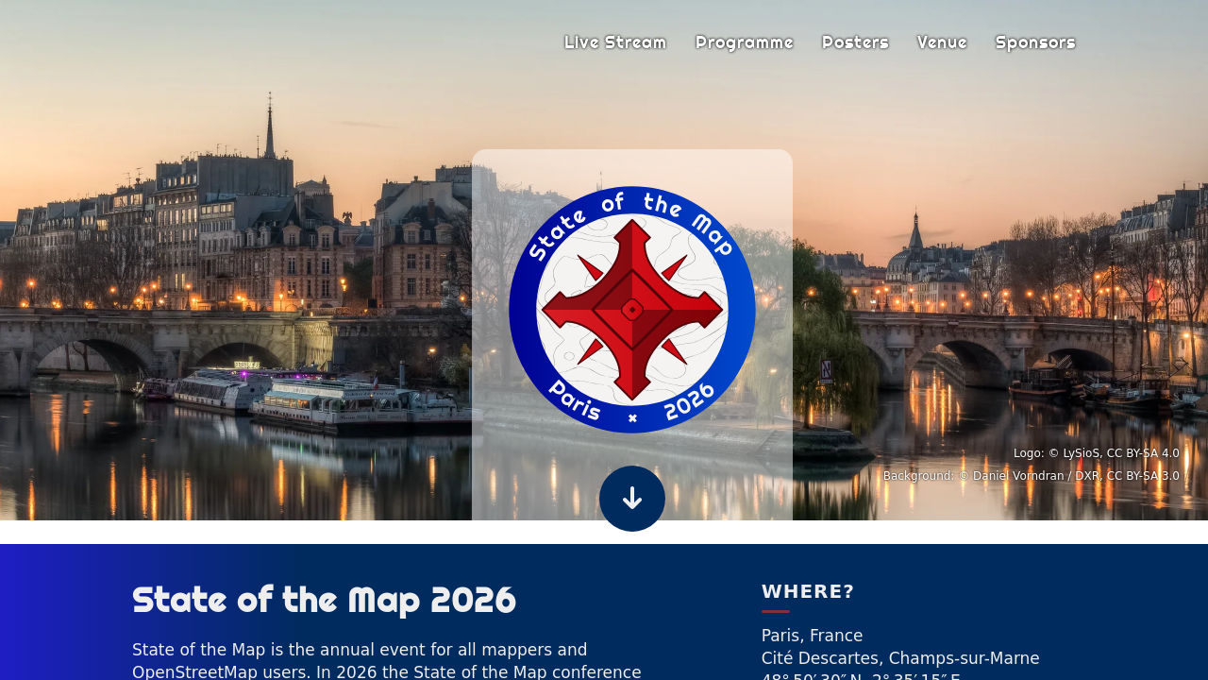
Task: Click the Cité Descartes, Champs-sur-Marne text
Action: [x=900, y=658]
